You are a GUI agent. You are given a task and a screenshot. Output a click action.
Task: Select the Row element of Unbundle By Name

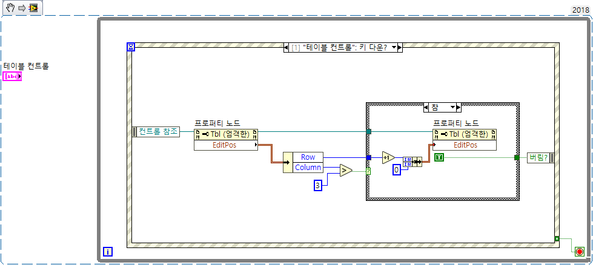tap(308, 157)
